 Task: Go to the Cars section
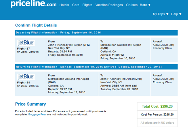pyautogui.click(x=76, y=5)
